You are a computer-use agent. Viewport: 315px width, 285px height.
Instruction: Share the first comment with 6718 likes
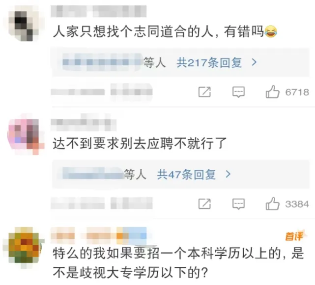pyautogui.click(x=204, y=92)
